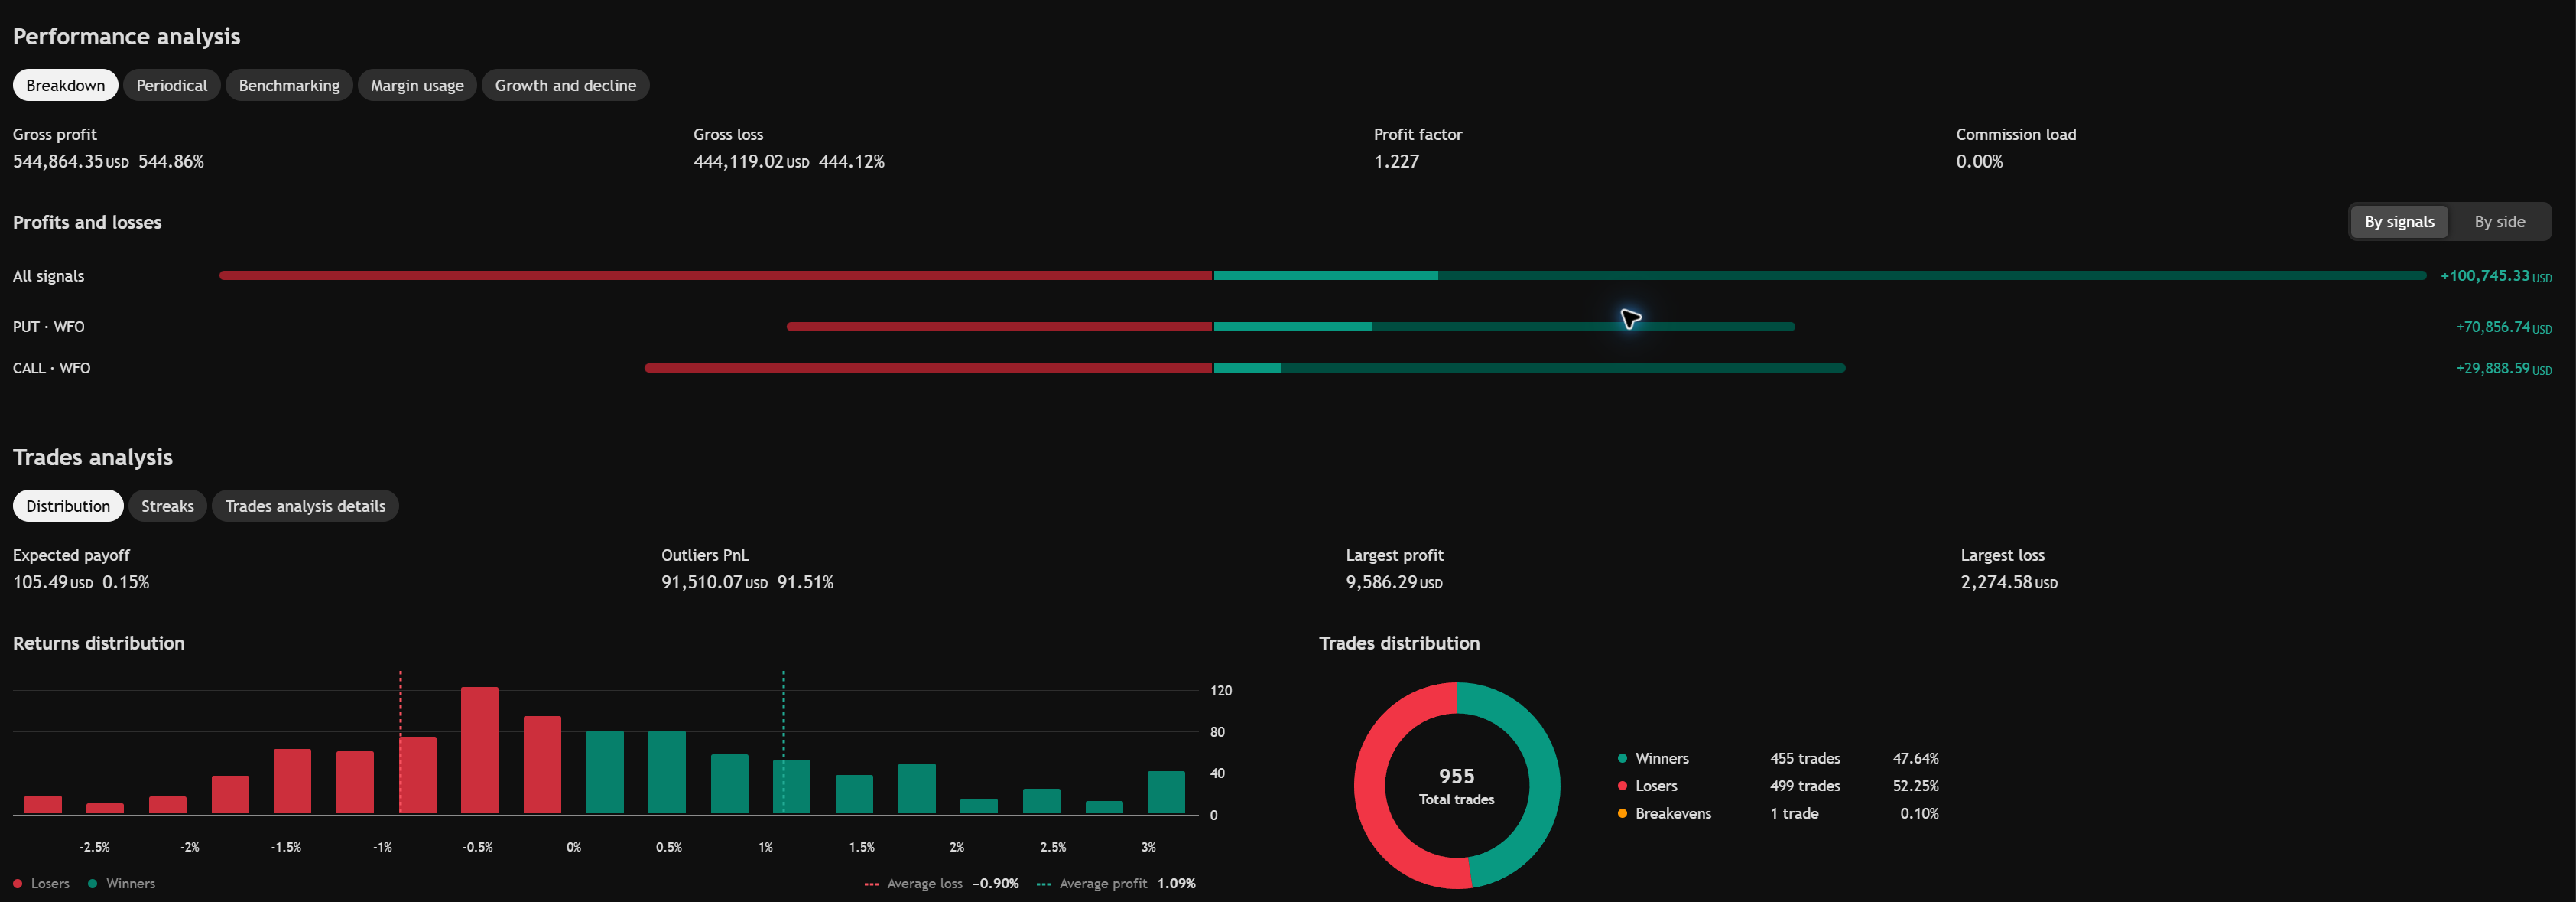Screen dimensions: 2576x902
Task: Click the Largest profit value 9,586.29
Action: (x=1382, y=581)
